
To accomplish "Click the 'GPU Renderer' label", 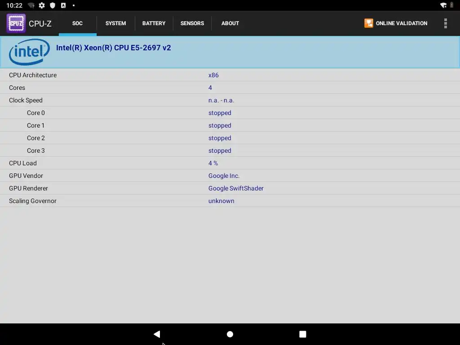I will 28,188.
